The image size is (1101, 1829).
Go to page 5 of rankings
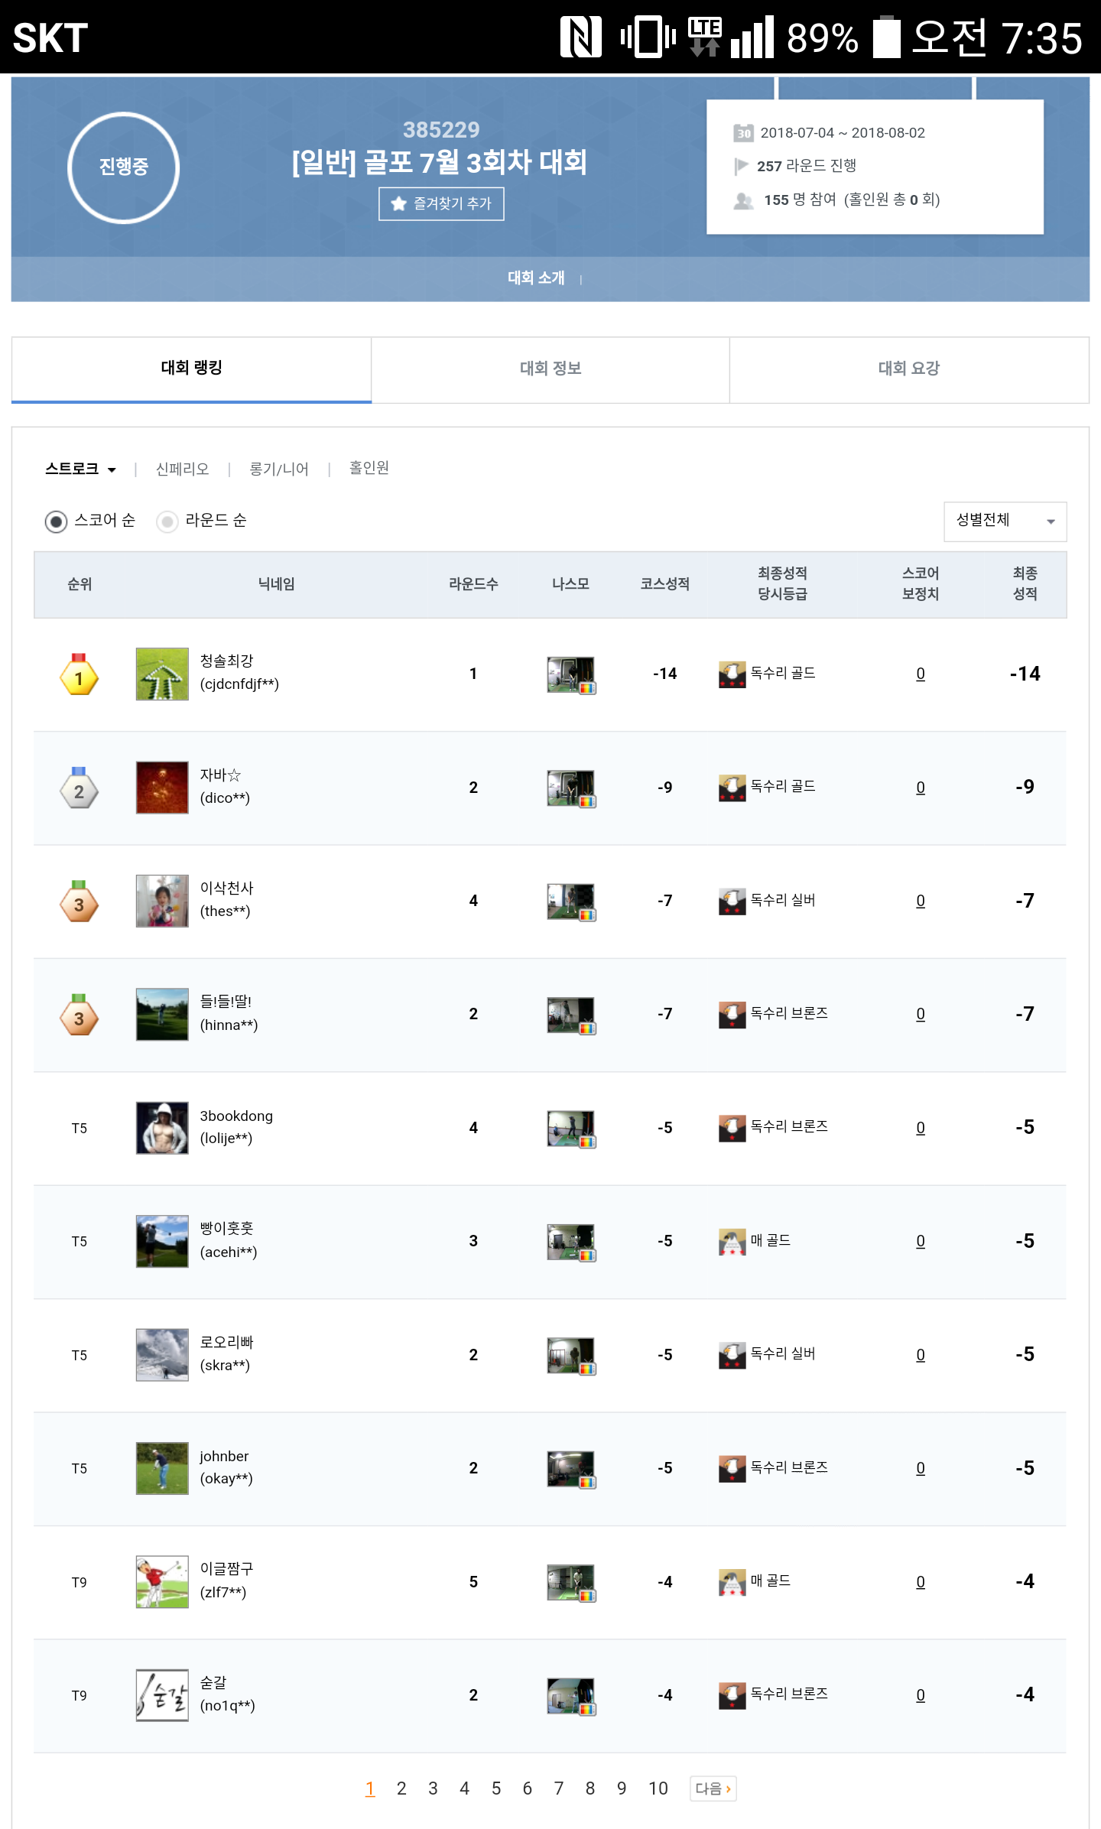coord(496,1788)
